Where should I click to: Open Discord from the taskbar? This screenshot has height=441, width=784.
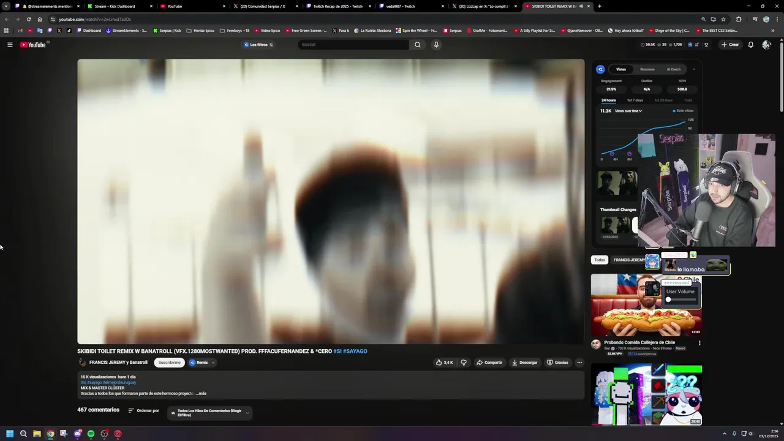click(x=77, y=434)
